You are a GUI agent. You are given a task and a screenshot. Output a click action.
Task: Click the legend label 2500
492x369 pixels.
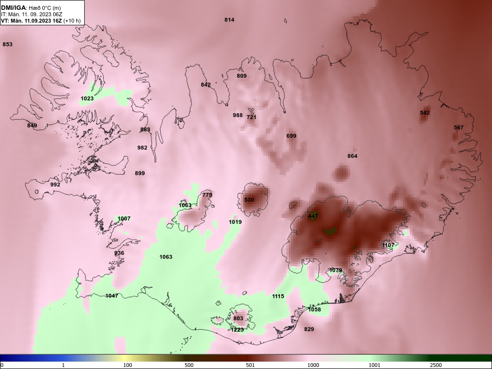(x=436, y=365)
